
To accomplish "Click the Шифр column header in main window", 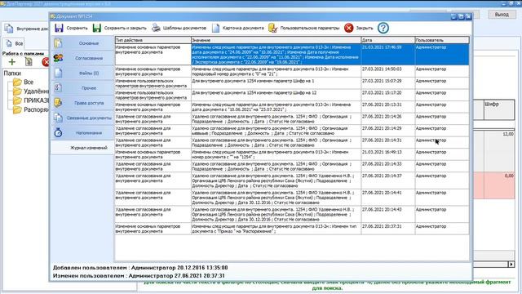I will [x=498, y=109].
